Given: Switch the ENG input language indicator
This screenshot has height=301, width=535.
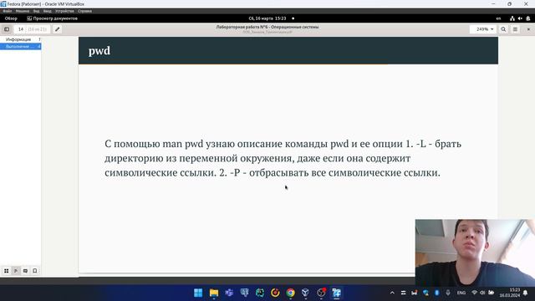Looking at the screenshot, I should click(461, 293).
